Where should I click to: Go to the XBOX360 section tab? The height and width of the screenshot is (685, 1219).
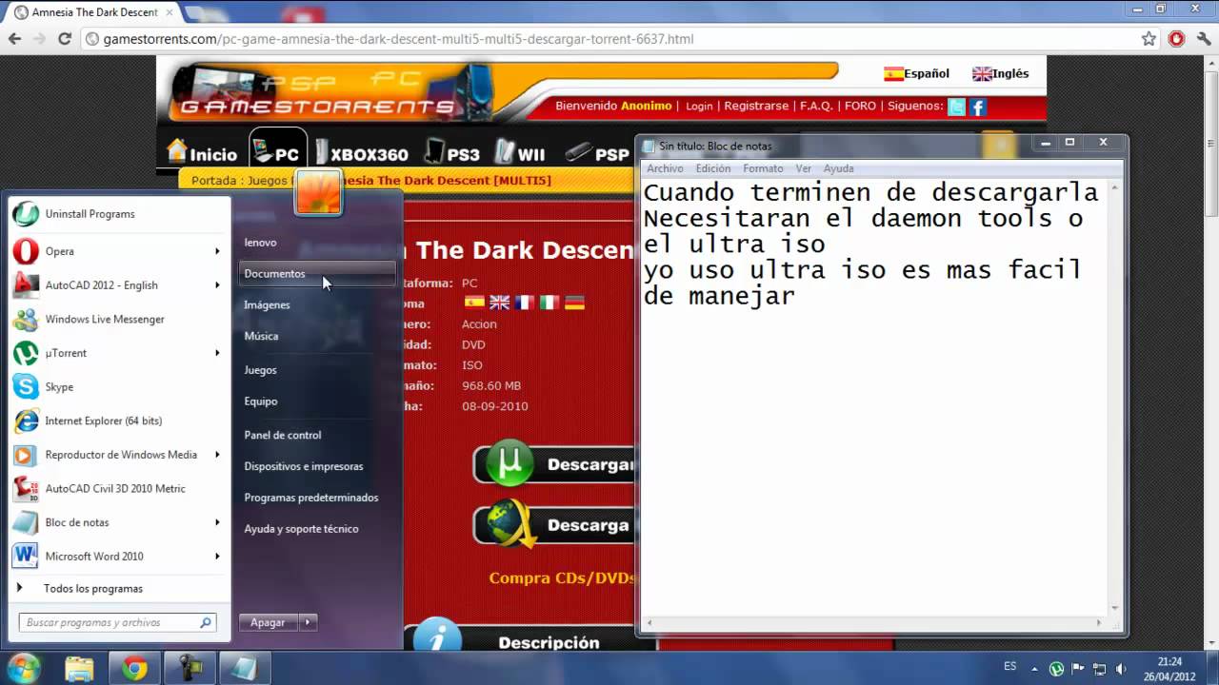pos(362,152)
